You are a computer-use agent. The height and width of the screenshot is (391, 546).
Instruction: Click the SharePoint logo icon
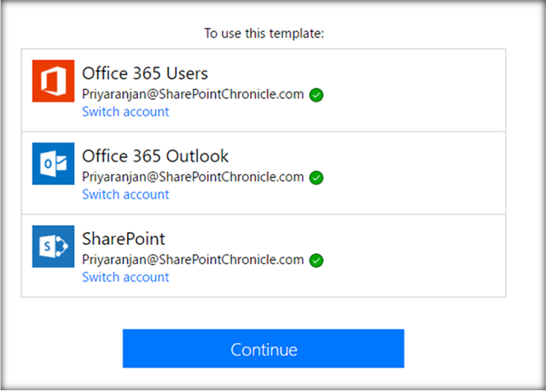tap(53, 246)
